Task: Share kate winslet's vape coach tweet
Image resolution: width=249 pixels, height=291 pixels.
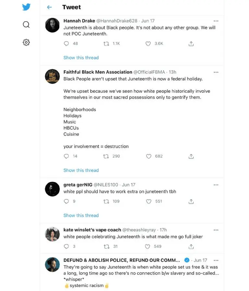Action: click(x=191, y=246)
